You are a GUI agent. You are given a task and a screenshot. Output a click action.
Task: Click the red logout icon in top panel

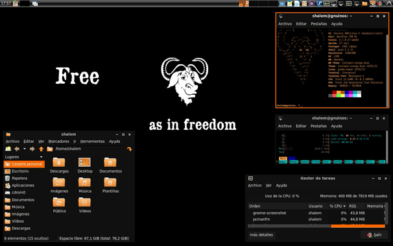[379, 3]
